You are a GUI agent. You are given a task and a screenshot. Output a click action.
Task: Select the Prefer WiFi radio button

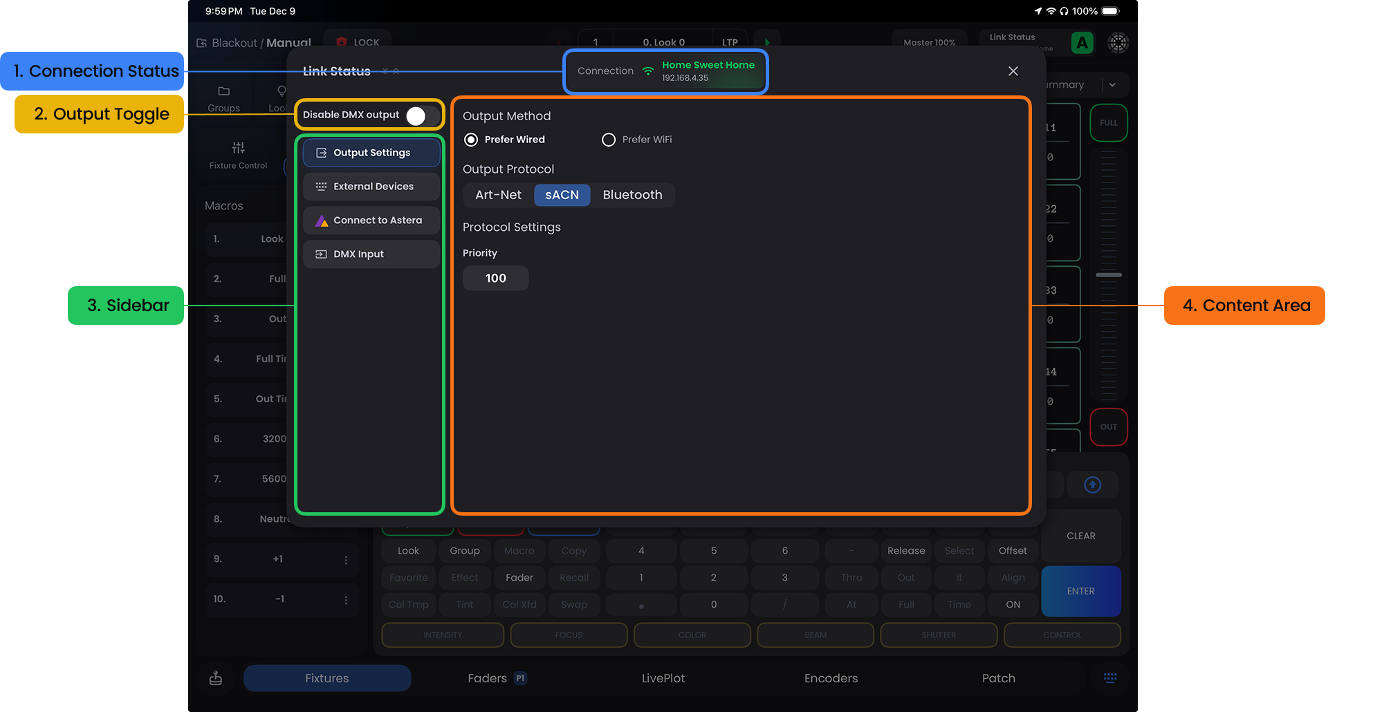609,140
